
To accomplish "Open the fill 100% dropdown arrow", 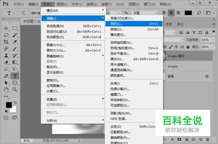I will [213, 47].
